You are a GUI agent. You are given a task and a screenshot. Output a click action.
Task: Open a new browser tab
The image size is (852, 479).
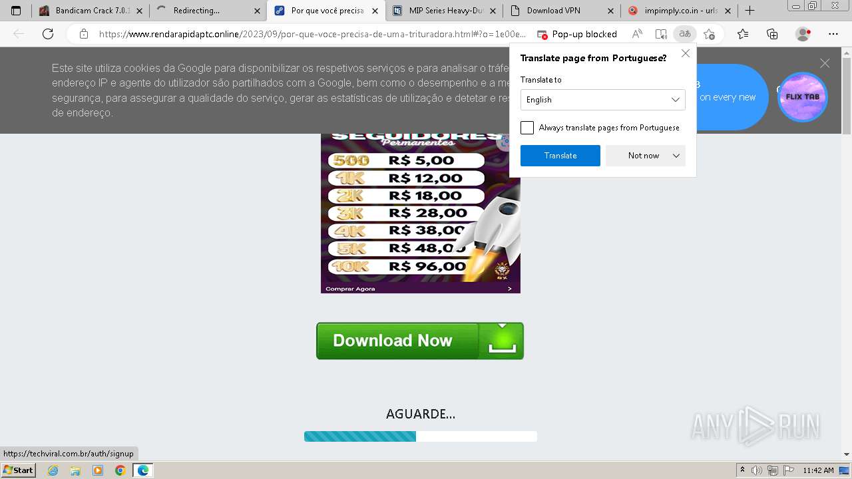point(749,11)
